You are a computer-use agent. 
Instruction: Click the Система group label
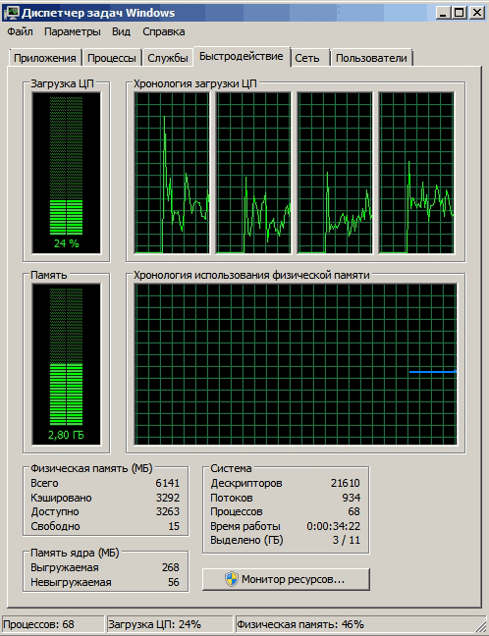(231, 468)
